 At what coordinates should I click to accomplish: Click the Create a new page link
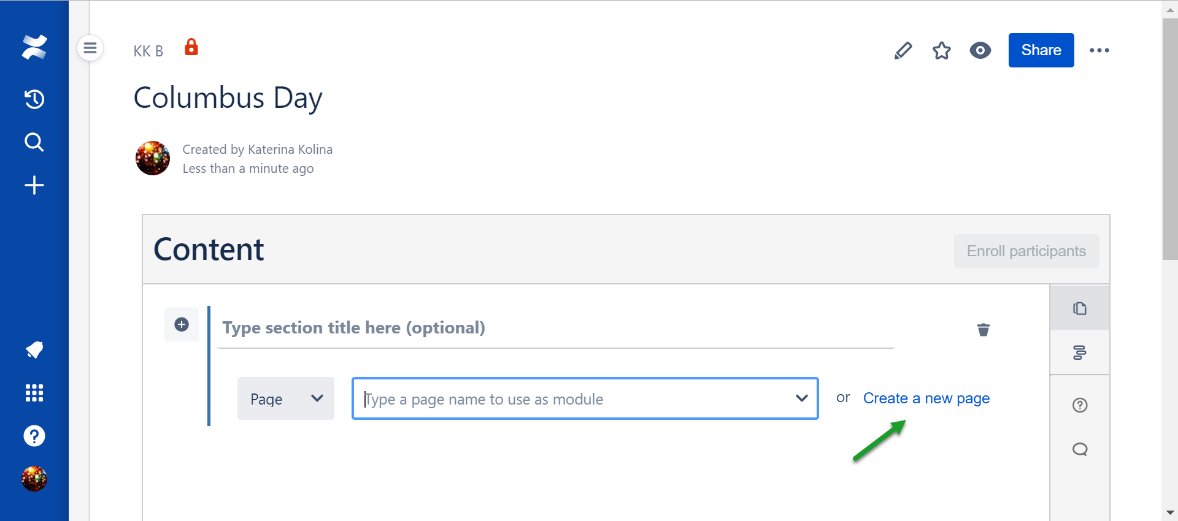[926, 398]
